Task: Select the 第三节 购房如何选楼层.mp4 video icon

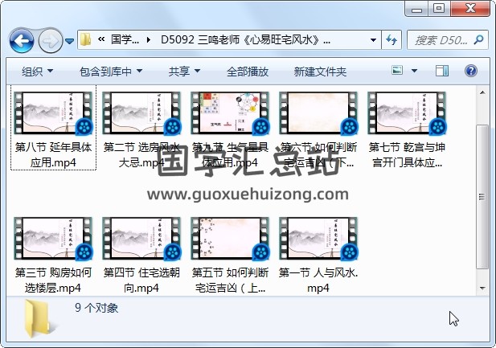Action: [x=54, y=238]
